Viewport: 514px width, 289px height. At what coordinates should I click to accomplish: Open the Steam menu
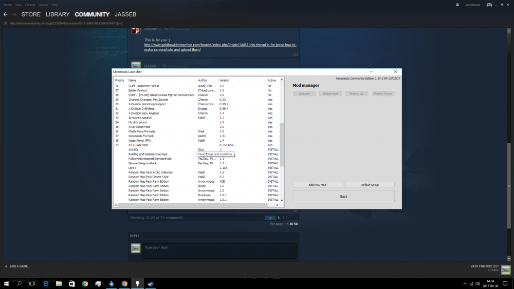click(8, 5)
